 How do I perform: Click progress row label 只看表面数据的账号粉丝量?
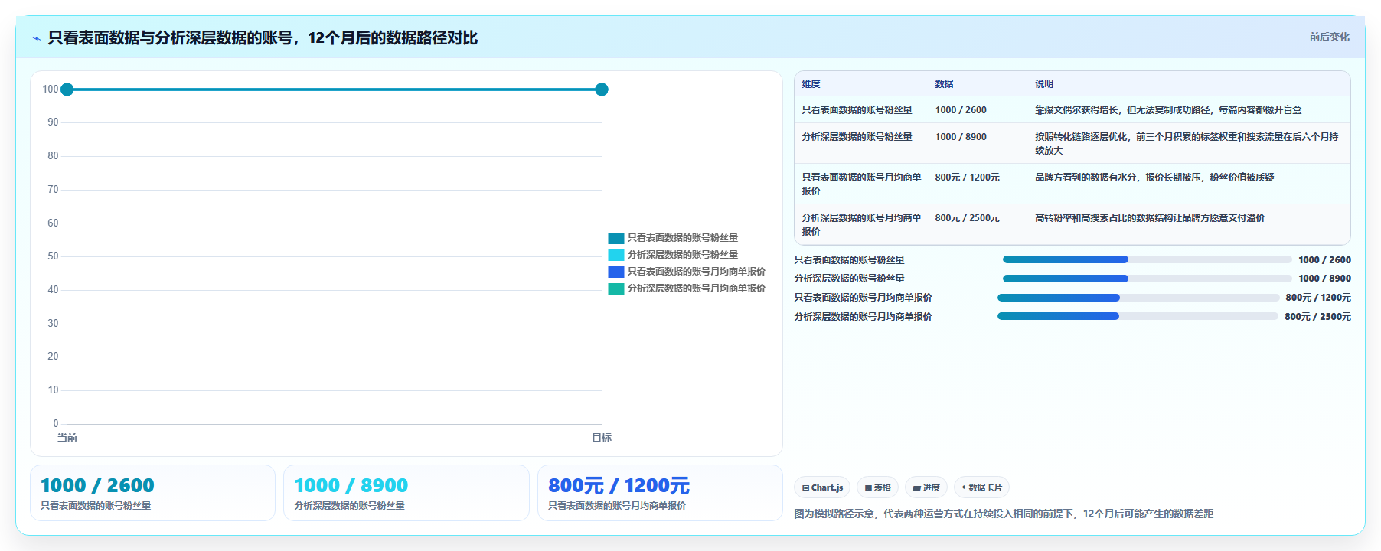[x=849, y=260]
